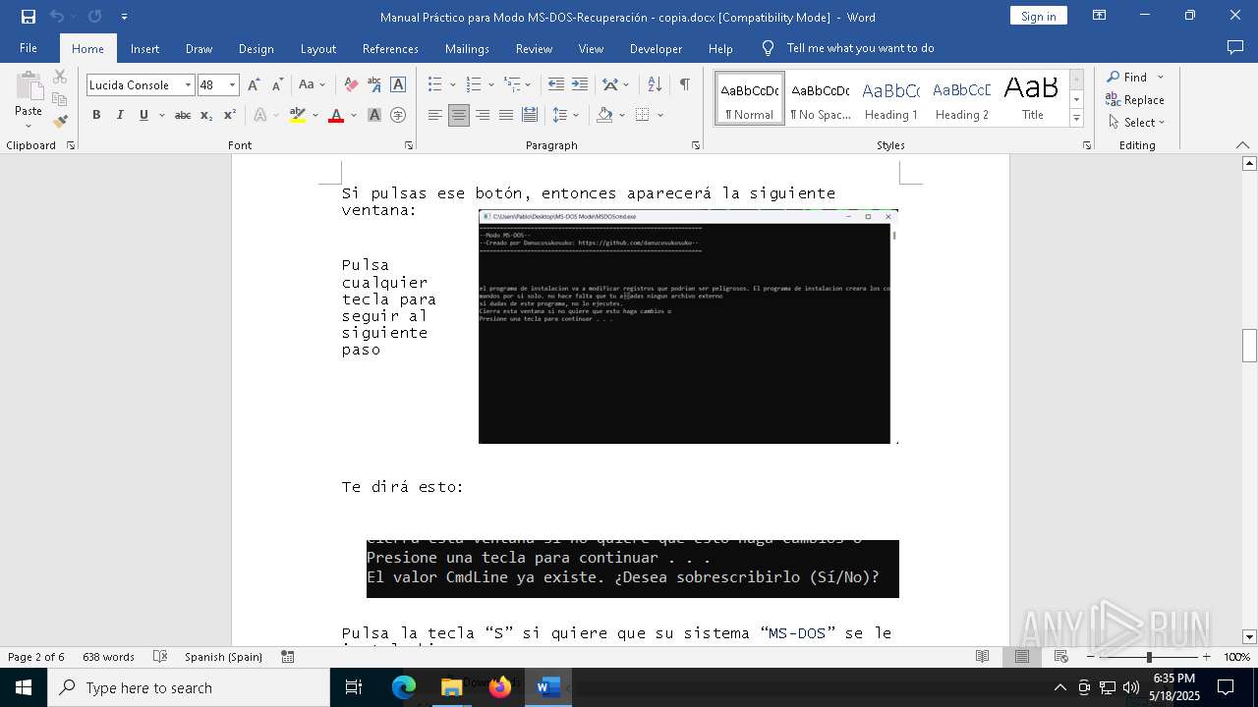Apply strikethrough formatting
This screenshot has height=707, width=1258.
tap(183, 115)
